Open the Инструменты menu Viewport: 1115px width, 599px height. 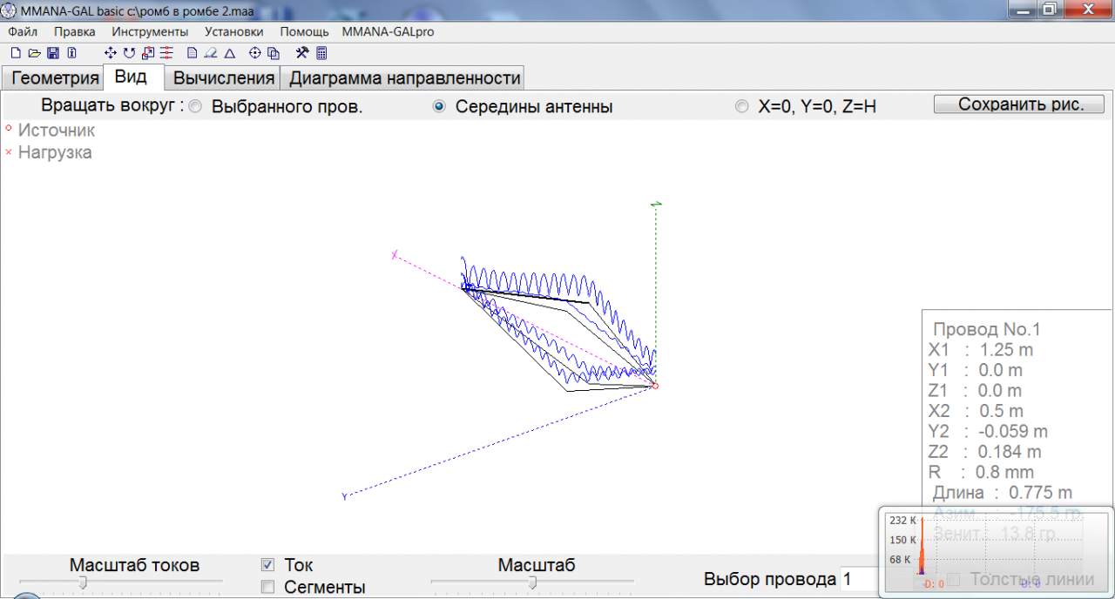pyautogui.click(x=150, y=31)
